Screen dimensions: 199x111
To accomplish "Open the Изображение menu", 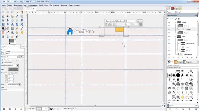I will [32, 5].
